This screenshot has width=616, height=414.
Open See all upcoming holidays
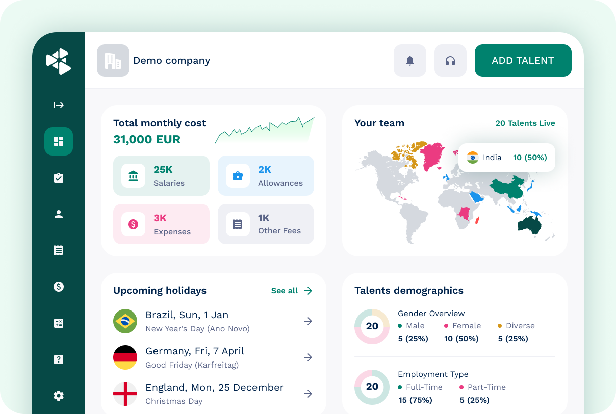291,291
